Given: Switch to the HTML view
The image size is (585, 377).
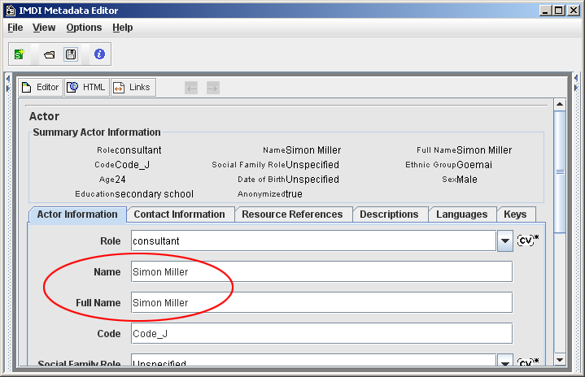Looking at the screenshot, I should (87, 88).
